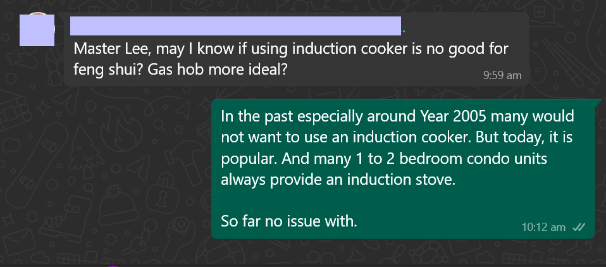606x267 pixels.
Task: Click "always provide an induction stove" line
Action: tap(338, 179)
